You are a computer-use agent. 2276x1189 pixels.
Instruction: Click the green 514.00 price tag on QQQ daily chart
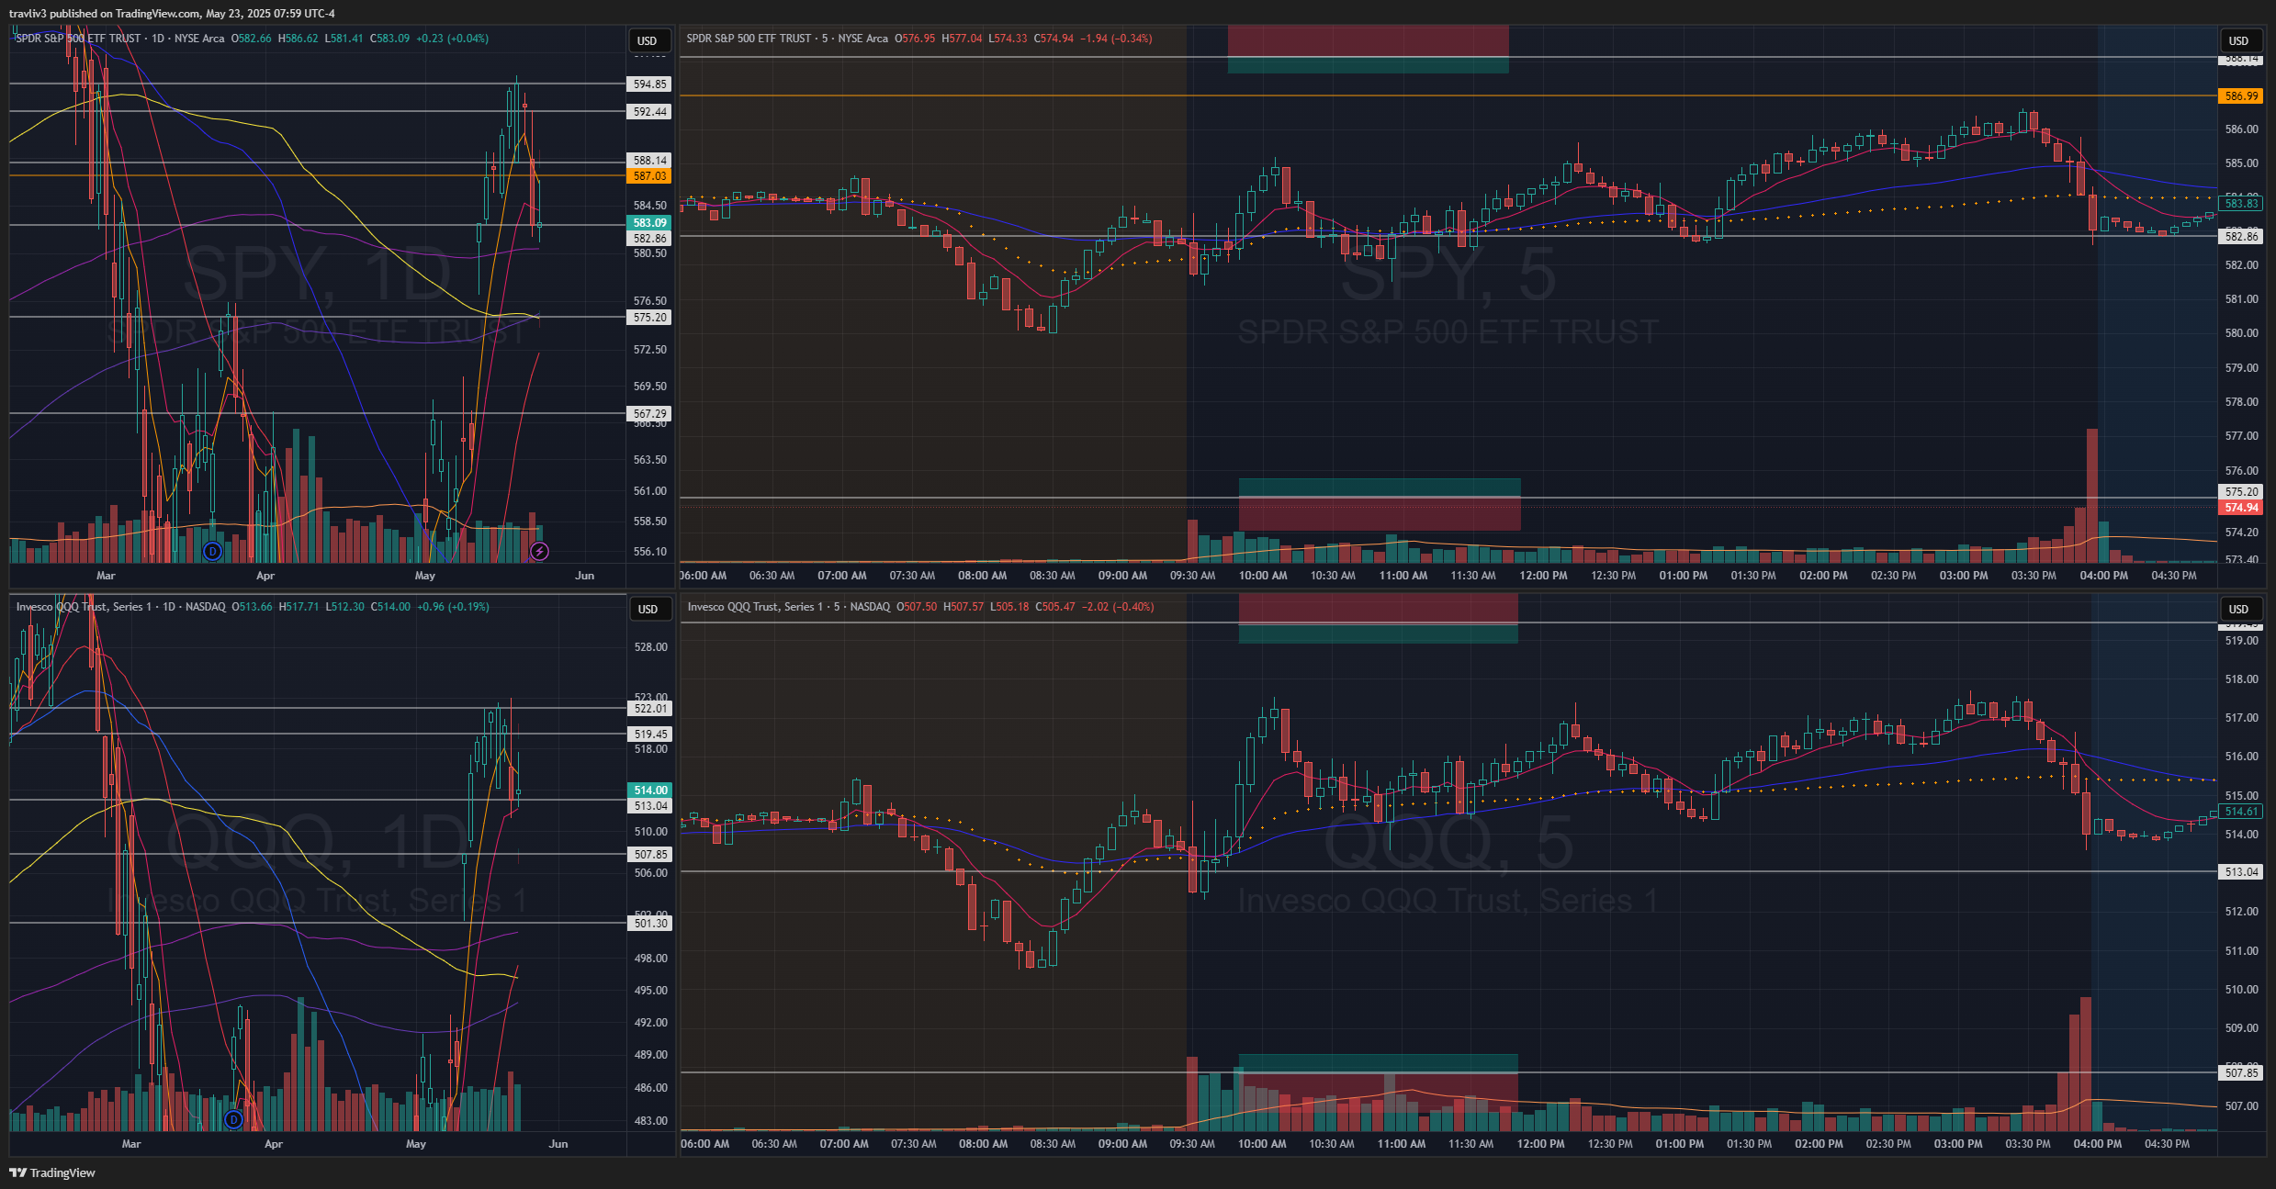point(650,790)
